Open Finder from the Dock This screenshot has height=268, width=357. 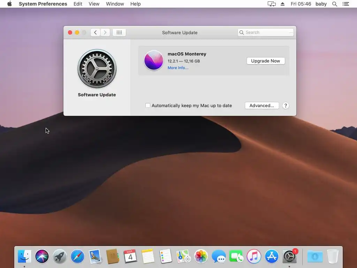[x=24, y=256]
